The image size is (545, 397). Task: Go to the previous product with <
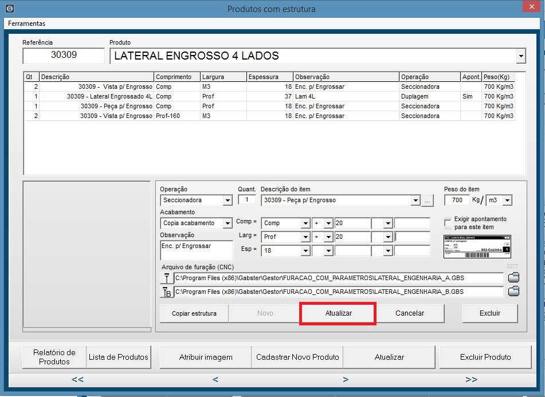click(215, 379)
